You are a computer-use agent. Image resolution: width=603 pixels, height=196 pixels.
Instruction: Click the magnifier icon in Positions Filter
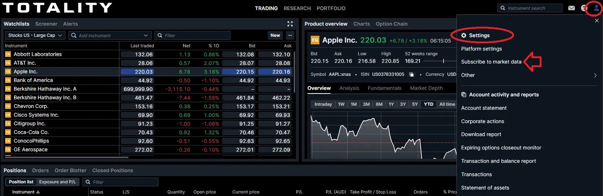pos(88,182)
